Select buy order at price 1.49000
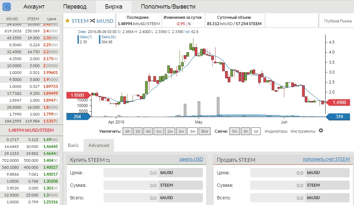 [x=30, y=140]
